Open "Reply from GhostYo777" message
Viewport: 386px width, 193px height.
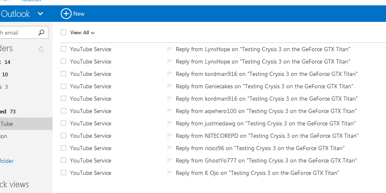(266, 161)
